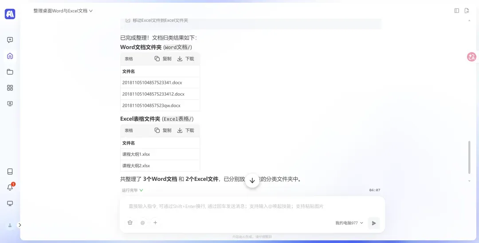Copy the Word documents table
Screen dimensions: 479x243
[x=163, y=59]
